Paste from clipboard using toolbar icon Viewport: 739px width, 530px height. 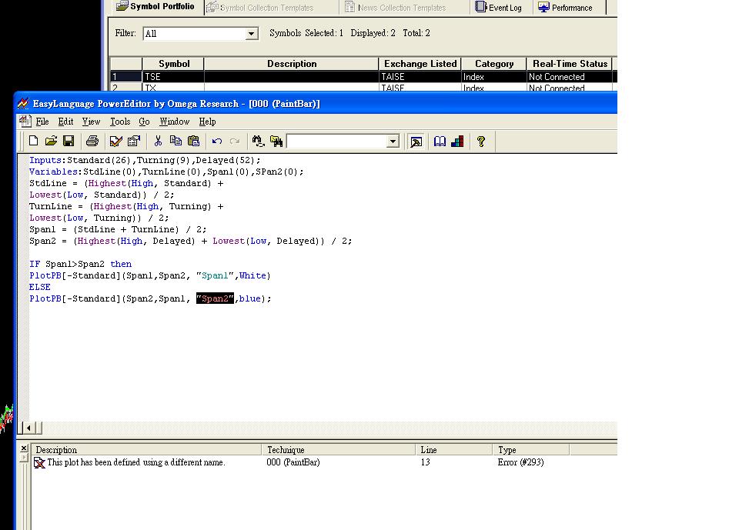(x=194, y=141)
